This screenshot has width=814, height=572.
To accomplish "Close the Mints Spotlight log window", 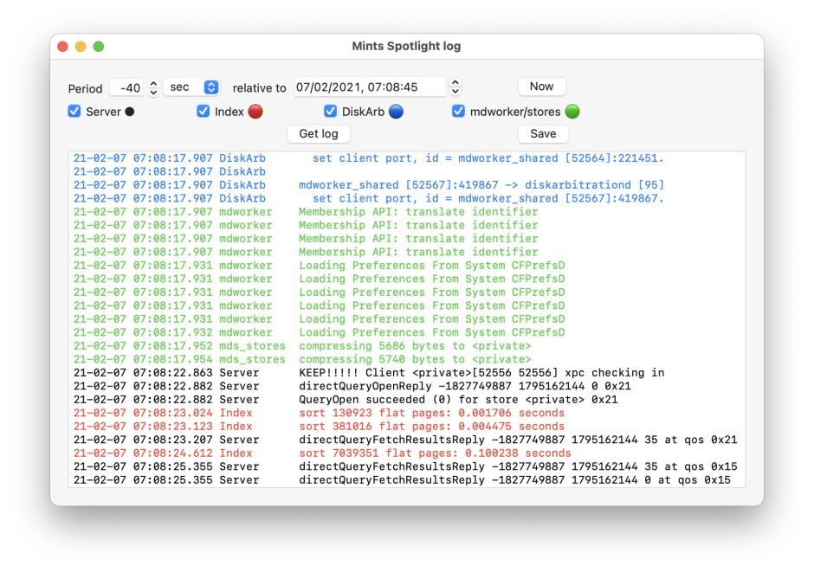I will click(63, 46).
